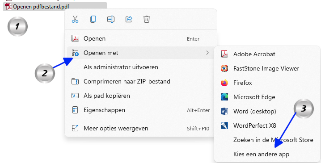Click the Adobe Acrobat icon in submenu
This screenshot has width=321, height=163.
[x=224, y=54]
